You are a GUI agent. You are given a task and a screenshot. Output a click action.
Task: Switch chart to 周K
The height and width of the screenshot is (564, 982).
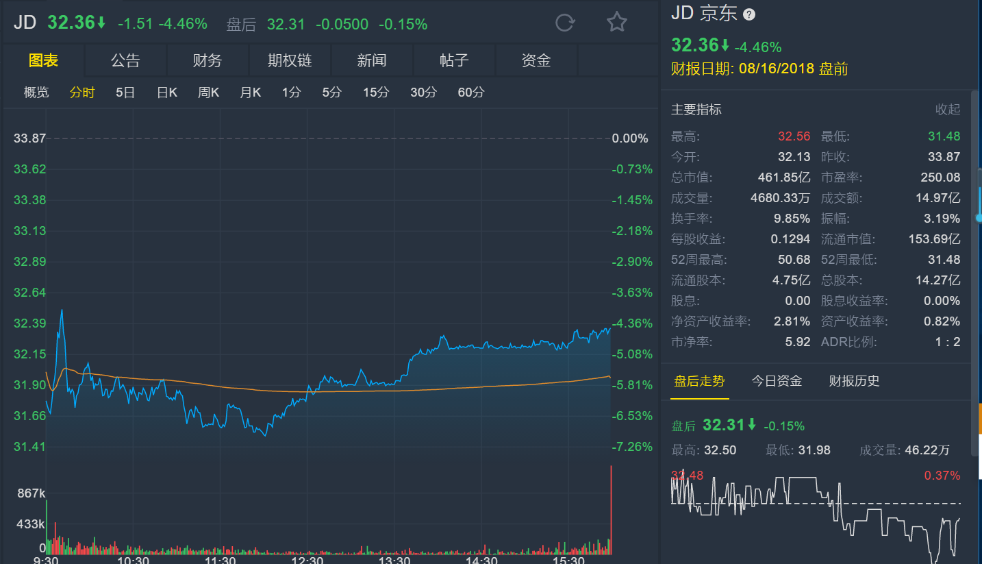(x=208, y=93)
